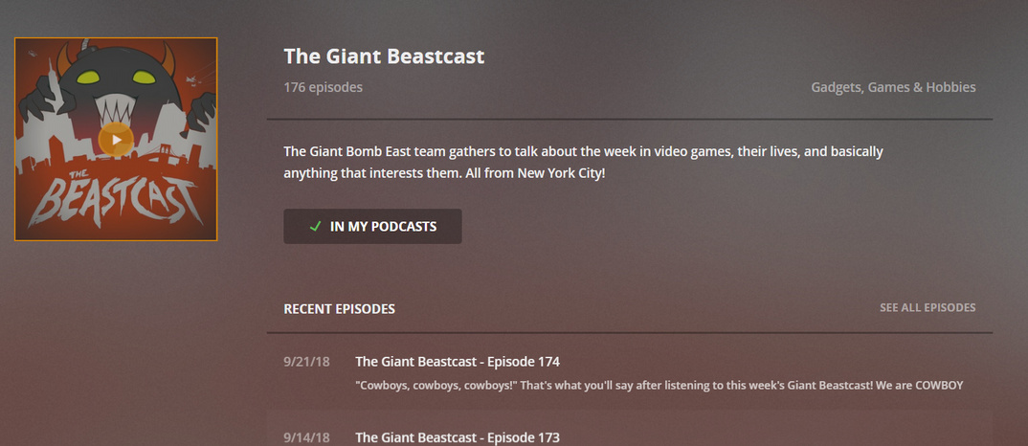Image resolution: width=1028 pixels, height=446 pixels.
Task: Click the Giant Bomb East podcast description
Action: click(584, 163)
